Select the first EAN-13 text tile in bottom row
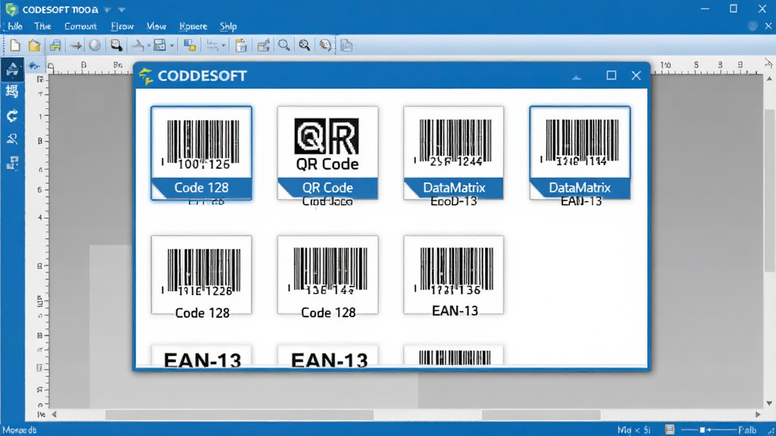Image resolution: width=776 pixels, height=436 pixels. pos(202,356)
